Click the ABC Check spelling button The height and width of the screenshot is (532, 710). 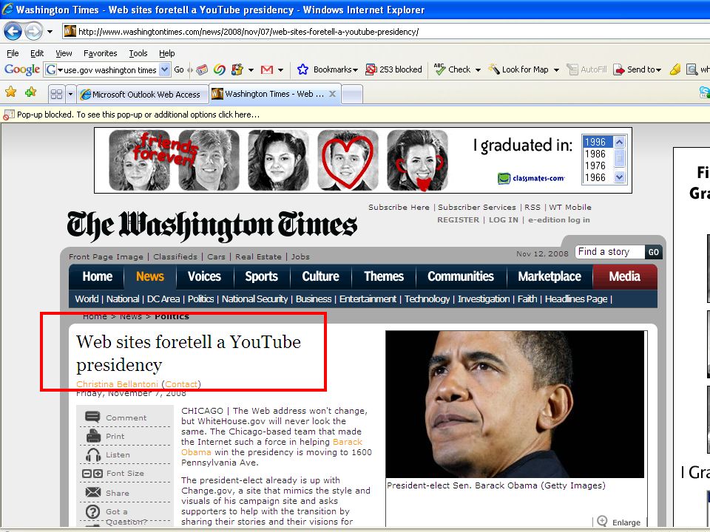[x=453, y=69]
